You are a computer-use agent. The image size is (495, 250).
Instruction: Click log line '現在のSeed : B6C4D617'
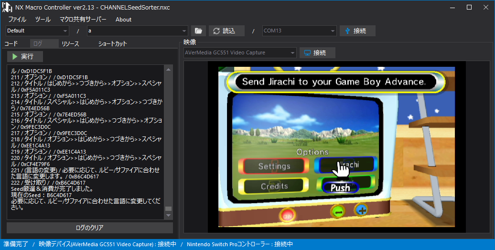coord(42,195)
